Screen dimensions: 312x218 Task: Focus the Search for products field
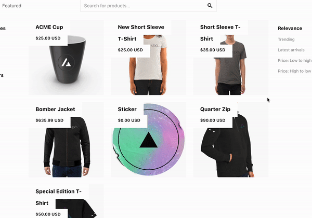(148, 6)
